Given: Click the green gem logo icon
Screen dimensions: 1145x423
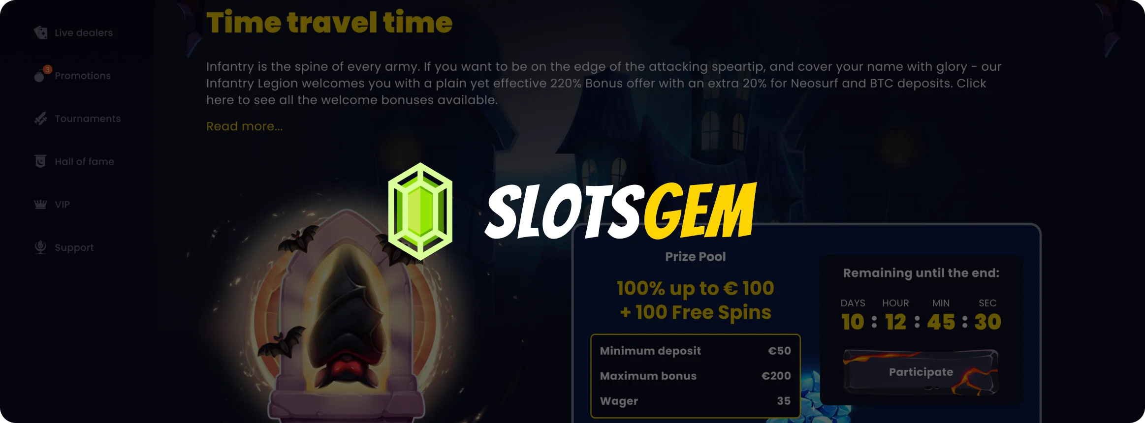Looking at the screenshot, I should pyautogui.click(x=420, y=211).
